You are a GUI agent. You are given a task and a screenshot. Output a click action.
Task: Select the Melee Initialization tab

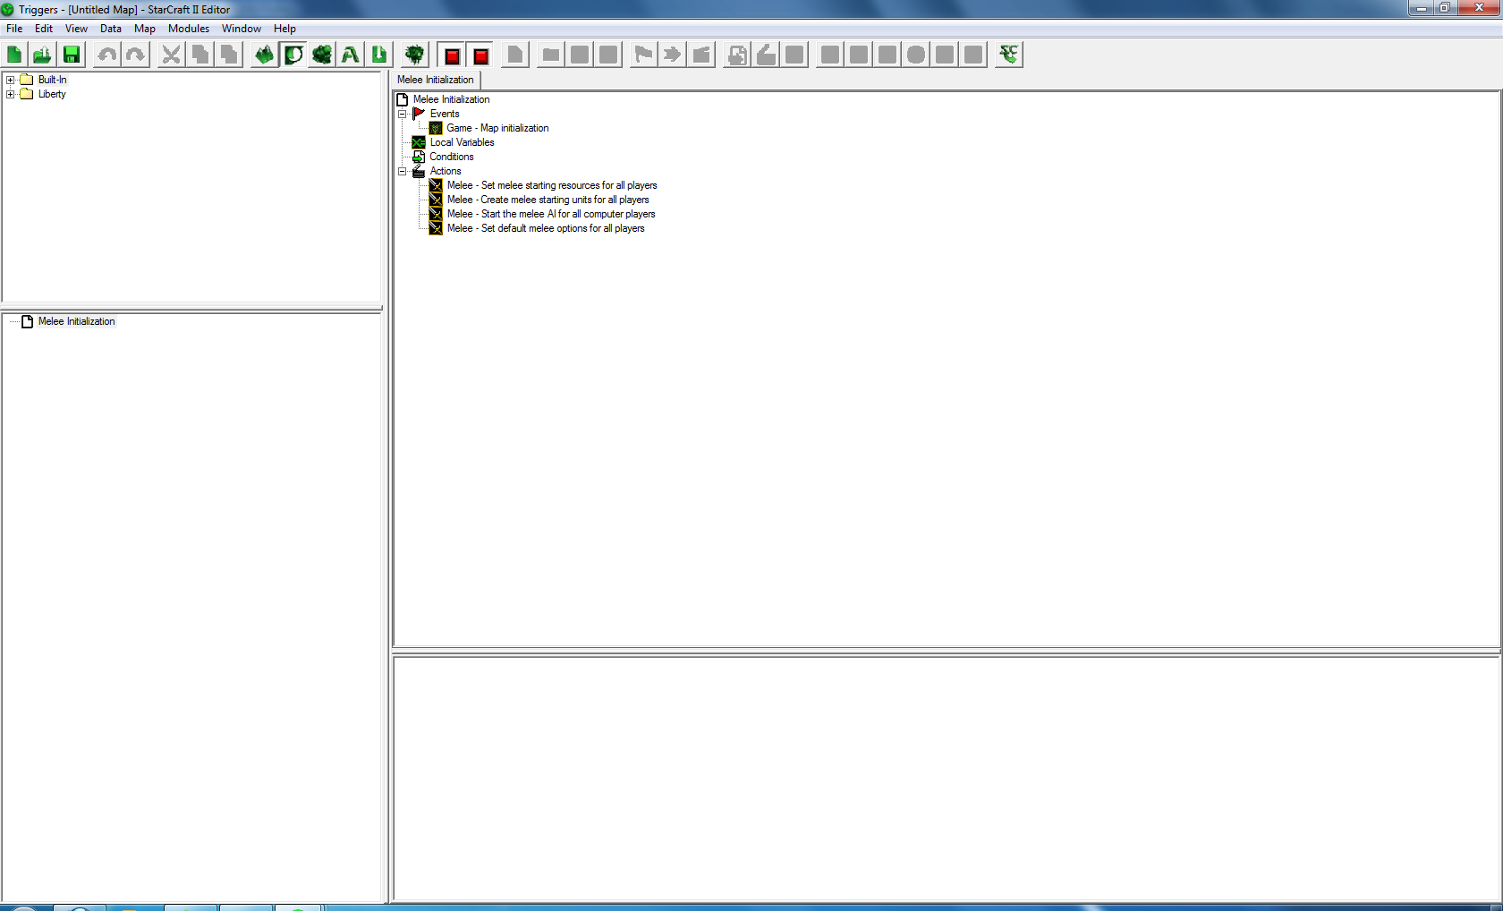coord(436,80)
